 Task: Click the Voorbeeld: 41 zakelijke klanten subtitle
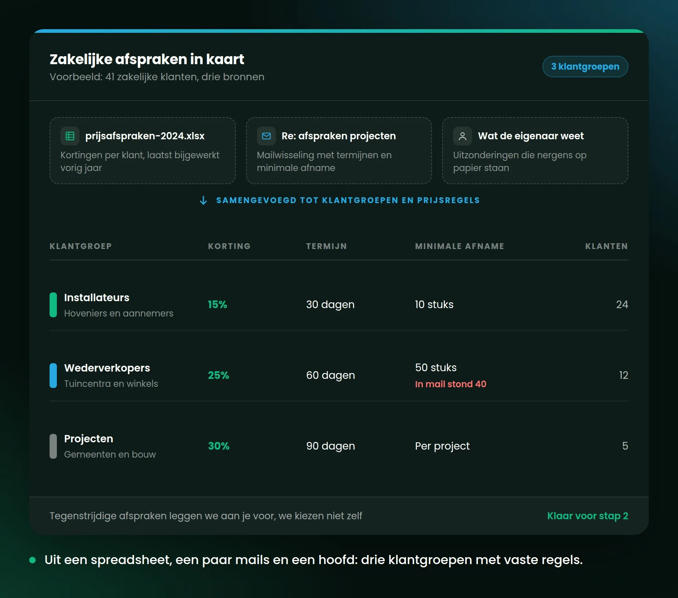point(157,77)
